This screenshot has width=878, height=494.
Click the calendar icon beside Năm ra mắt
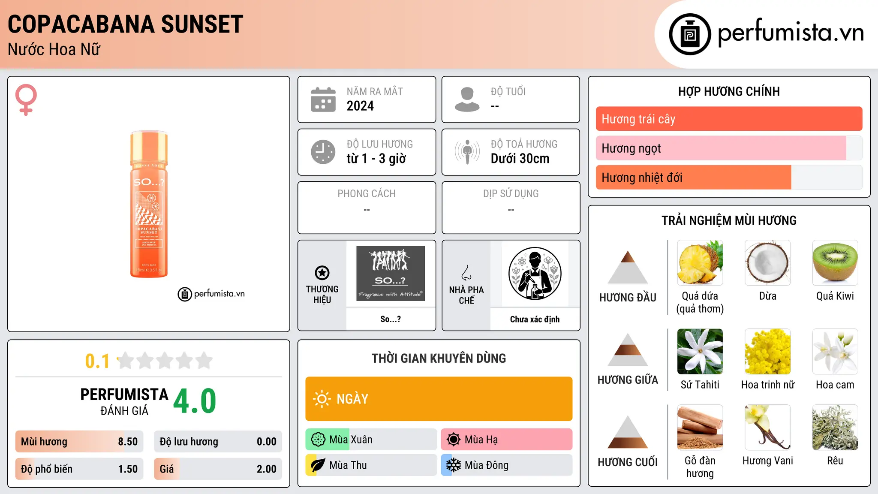click(323, 99)
